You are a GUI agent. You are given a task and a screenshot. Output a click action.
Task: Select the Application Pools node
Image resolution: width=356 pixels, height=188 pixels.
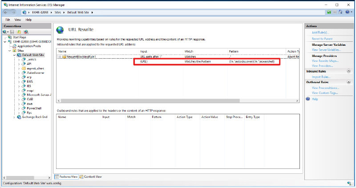coord(28,46)
